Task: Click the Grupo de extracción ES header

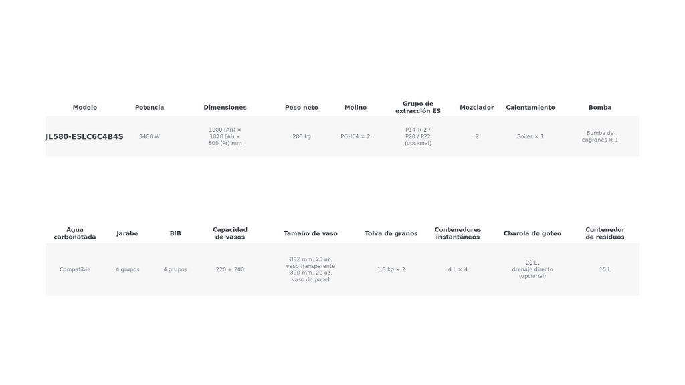Action: point(418,108)
